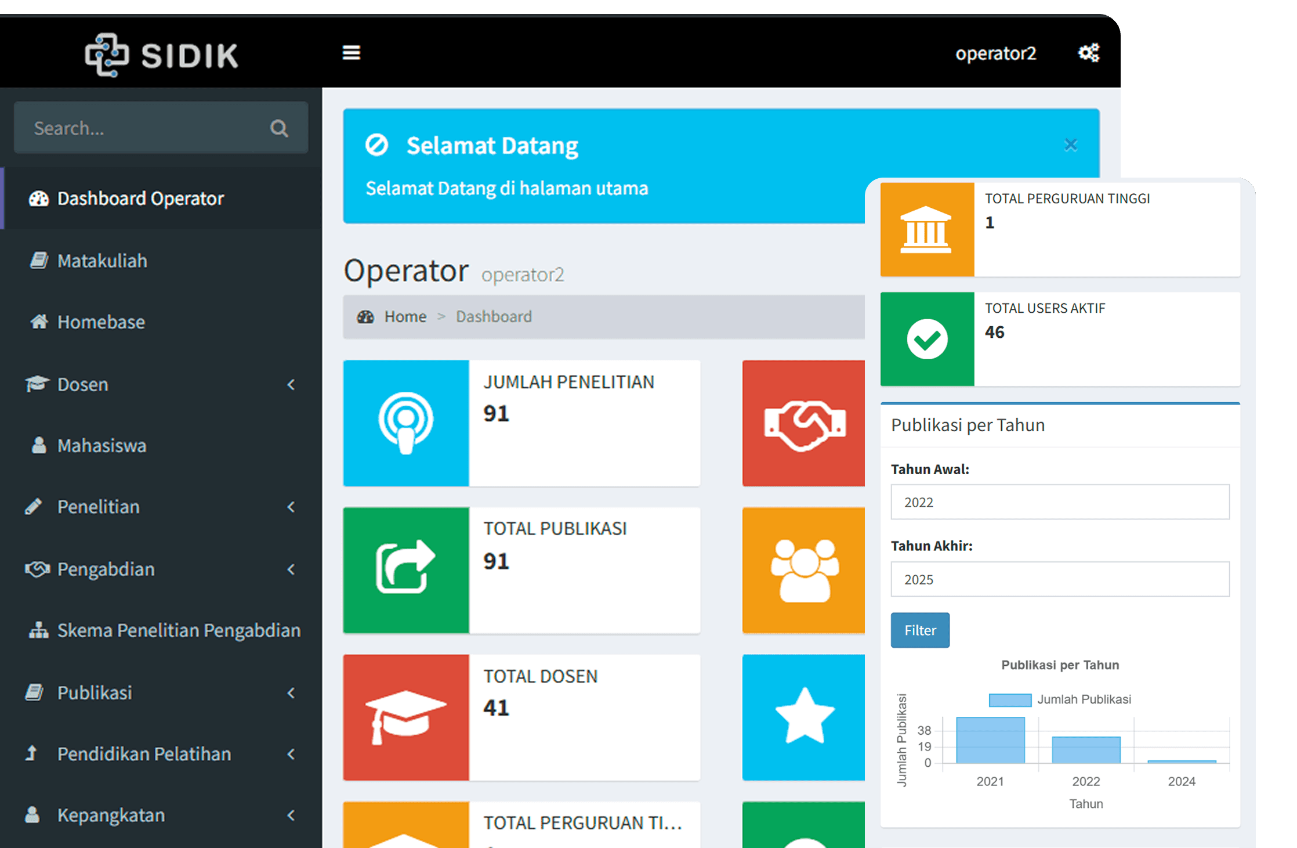Click JUMLAH PENELITIAN text

(568, 382)
